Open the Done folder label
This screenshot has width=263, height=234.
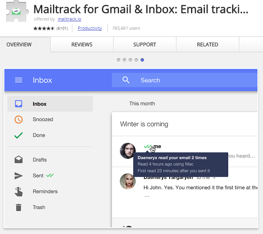[x=39, y=135]
